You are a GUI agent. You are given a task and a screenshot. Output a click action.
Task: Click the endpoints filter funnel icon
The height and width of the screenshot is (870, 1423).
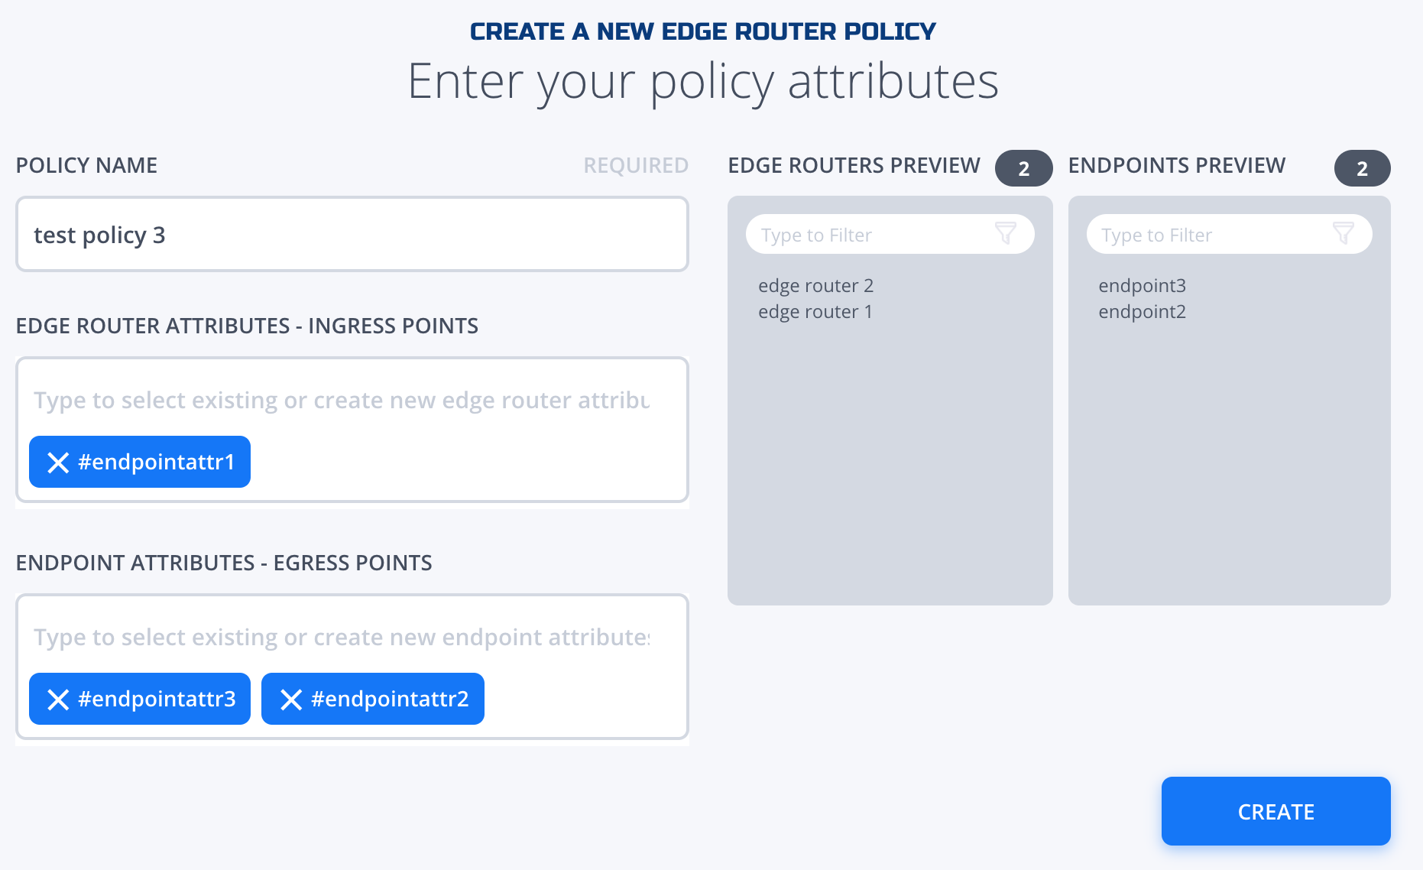(x=1344, y=233)
